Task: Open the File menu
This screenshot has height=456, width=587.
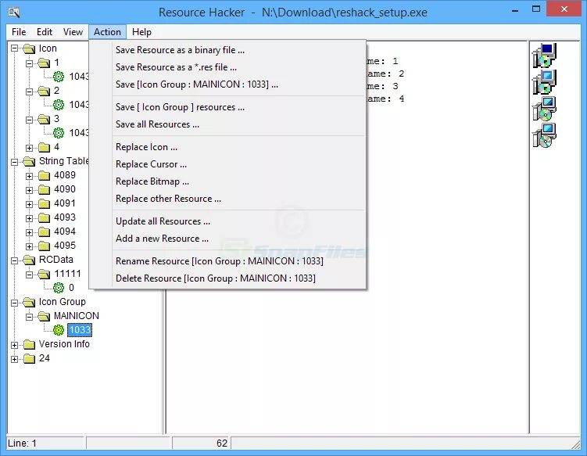Action: pyautogui.click(x=19, y=32)
